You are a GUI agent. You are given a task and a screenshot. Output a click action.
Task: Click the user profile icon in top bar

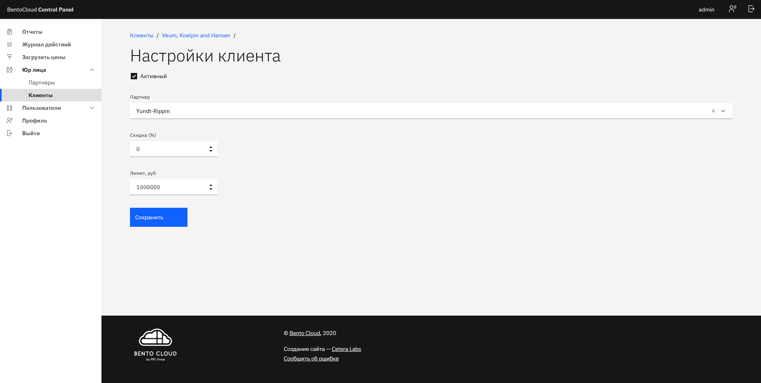tap(732, 9)
